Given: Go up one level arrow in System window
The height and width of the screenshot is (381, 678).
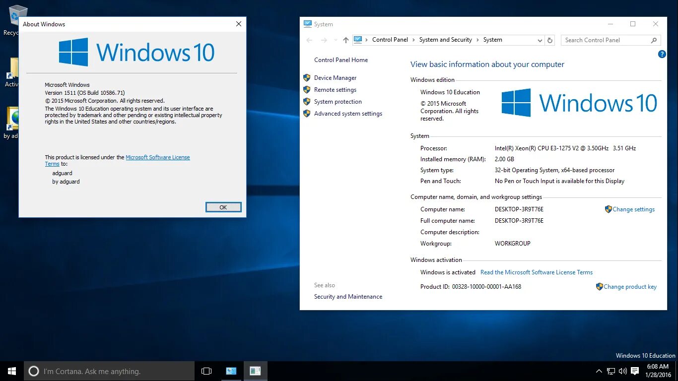Looking at the screenshot, I should (x=346, y=40).
